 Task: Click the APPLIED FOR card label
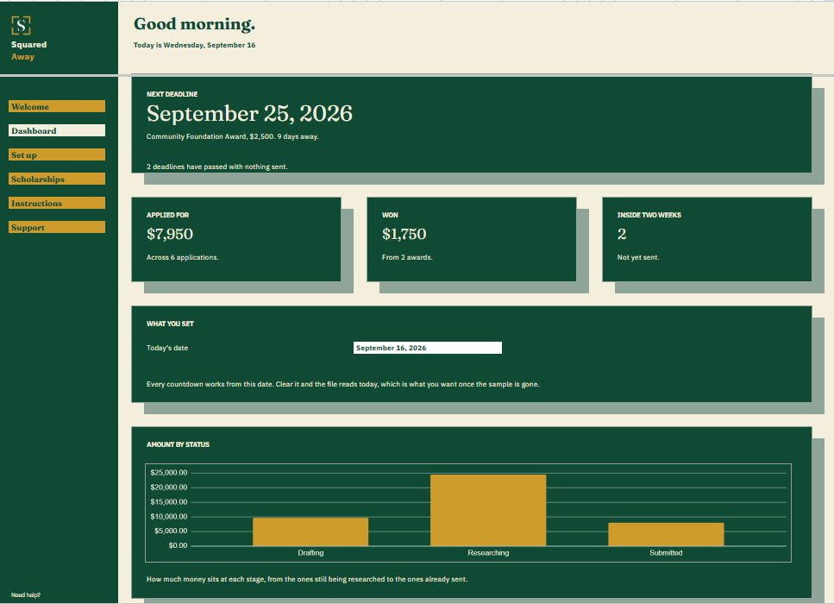(x=167, y=215)
